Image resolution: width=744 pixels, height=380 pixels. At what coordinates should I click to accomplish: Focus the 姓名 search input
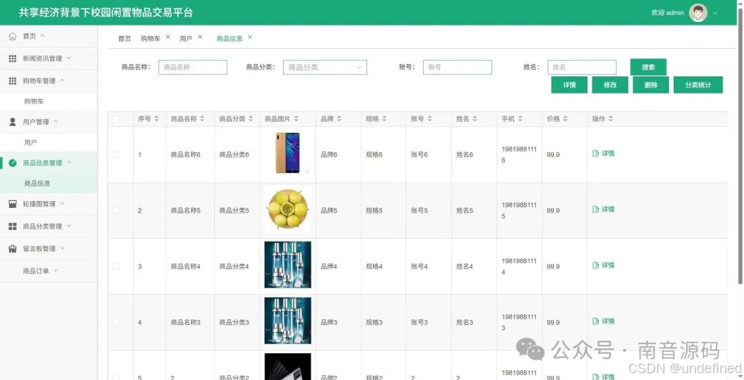click(581, 67)
